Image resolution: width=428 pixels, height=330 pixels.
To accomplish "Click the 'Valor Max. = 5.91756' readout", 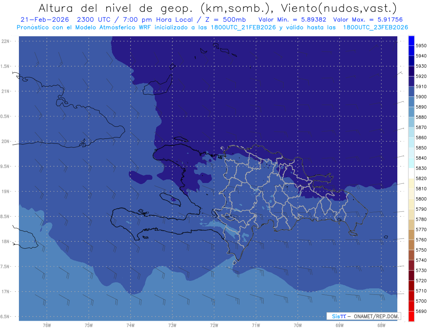I will click(x=368, y=20).
